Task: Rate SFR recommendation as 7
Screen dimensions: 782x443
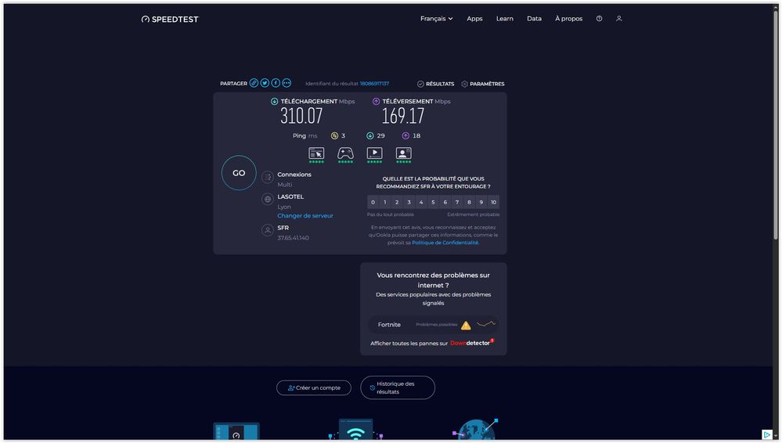Action: click(x=457, y=202)
